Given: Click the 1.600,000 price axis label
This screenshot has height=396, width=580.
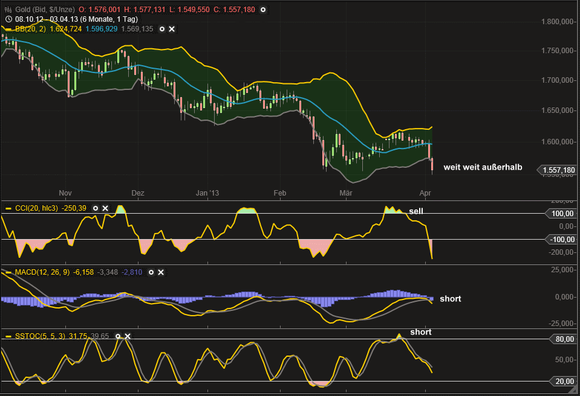Looking at the screenshot, I should (558, 142).
